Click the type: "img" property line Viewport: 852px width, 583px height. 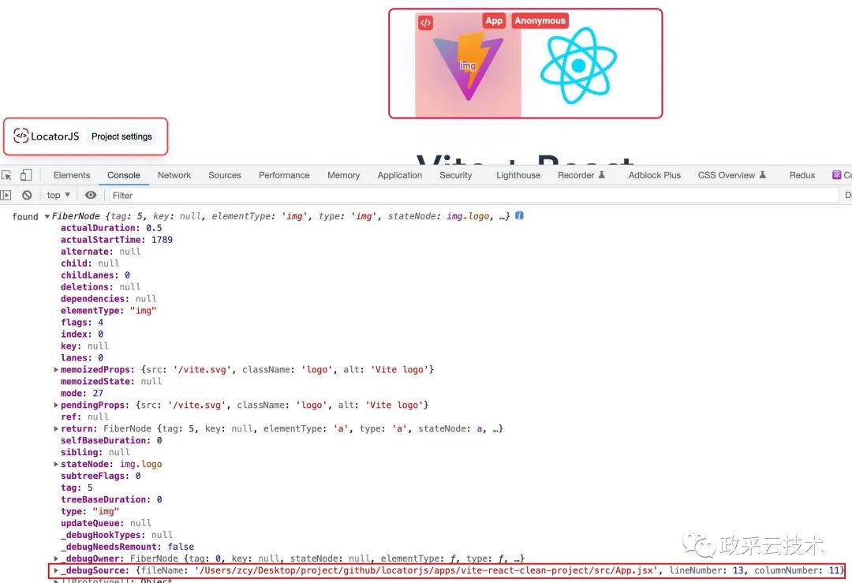coord(90,511)
